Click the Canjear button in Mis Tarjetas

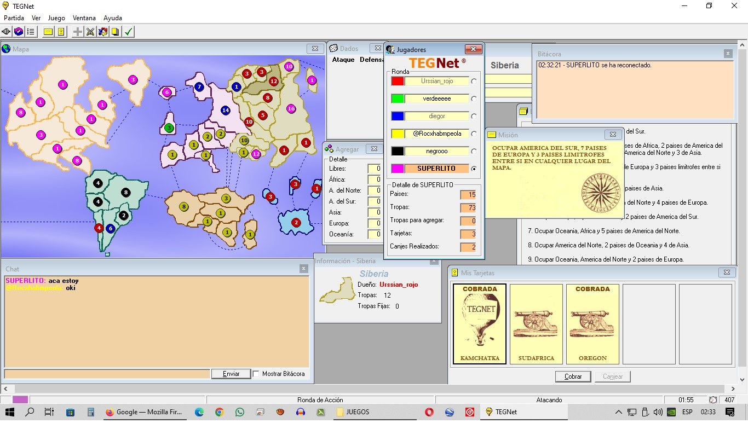613,376
